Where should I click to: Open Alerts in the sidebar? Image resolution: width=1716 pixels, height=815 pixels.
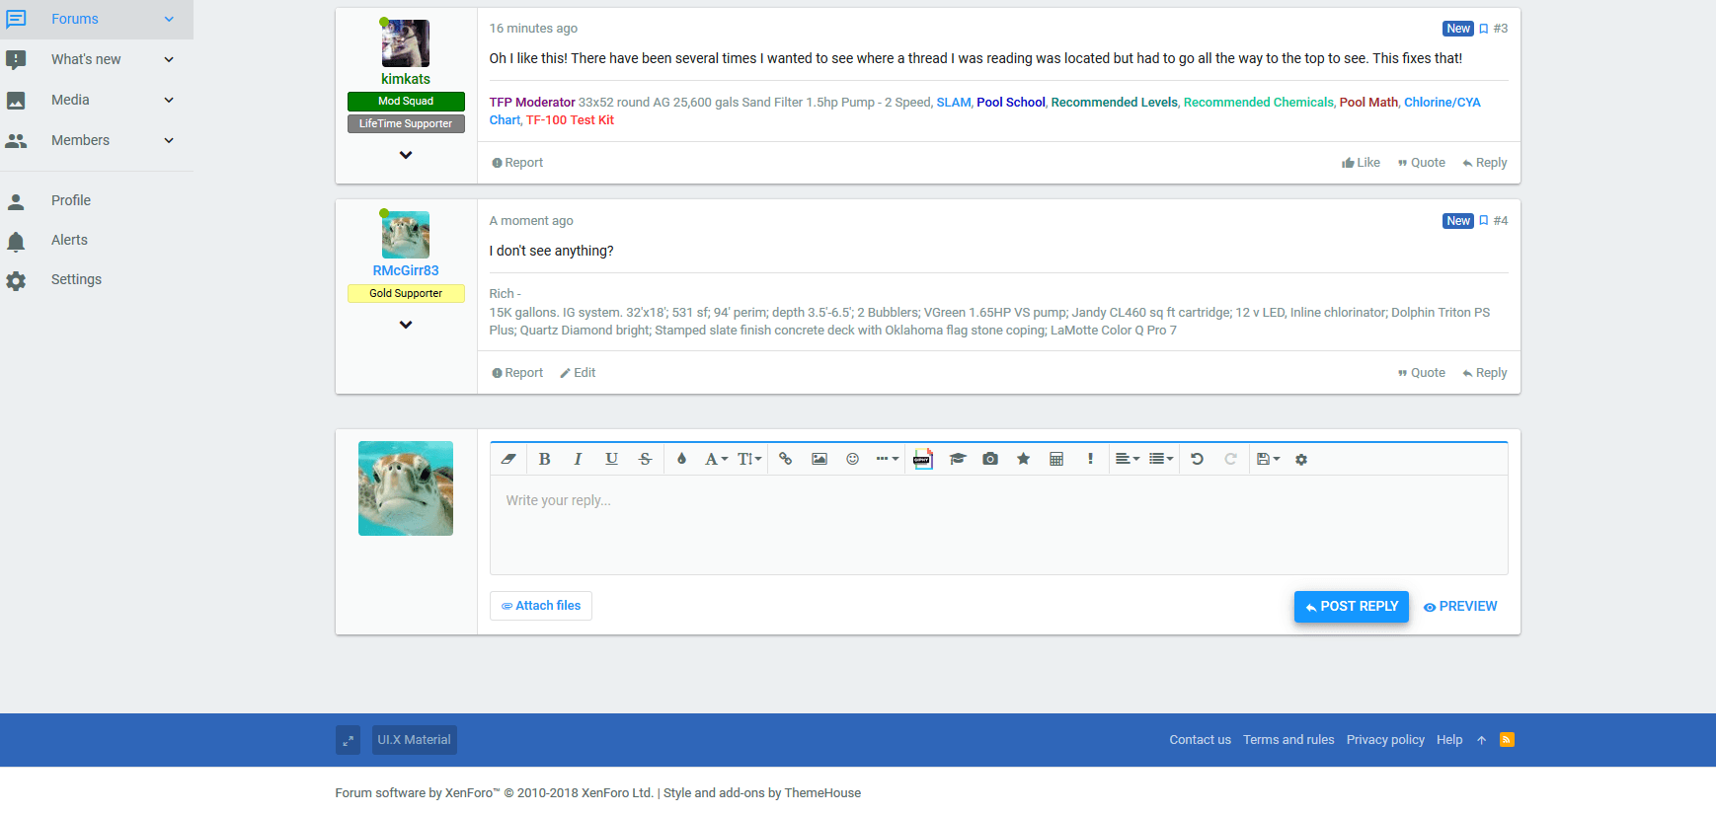[69, 240]
